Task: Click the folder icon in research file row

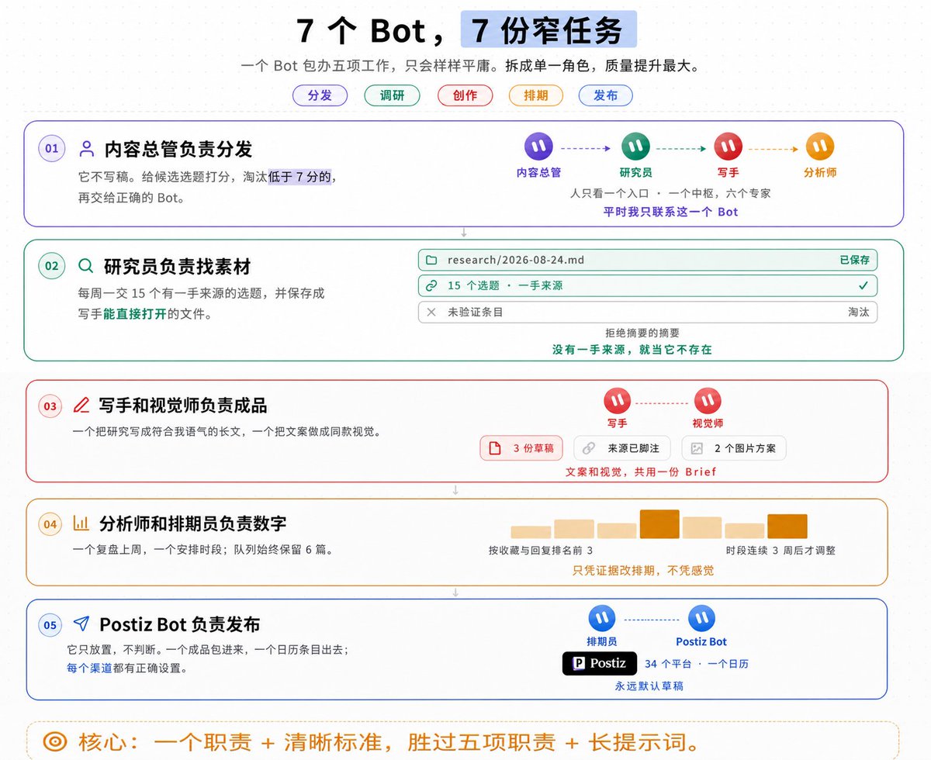Action: (431, 260)
